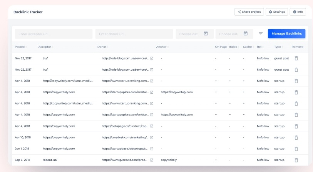Click the Share project button

click(x=249, y=12)
